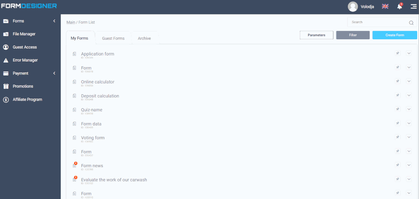Image resolution: width=419 pixels, height=199 pixels.
Task: Pin the Evaluate the work of our carwash form
Action: point(398,179)
